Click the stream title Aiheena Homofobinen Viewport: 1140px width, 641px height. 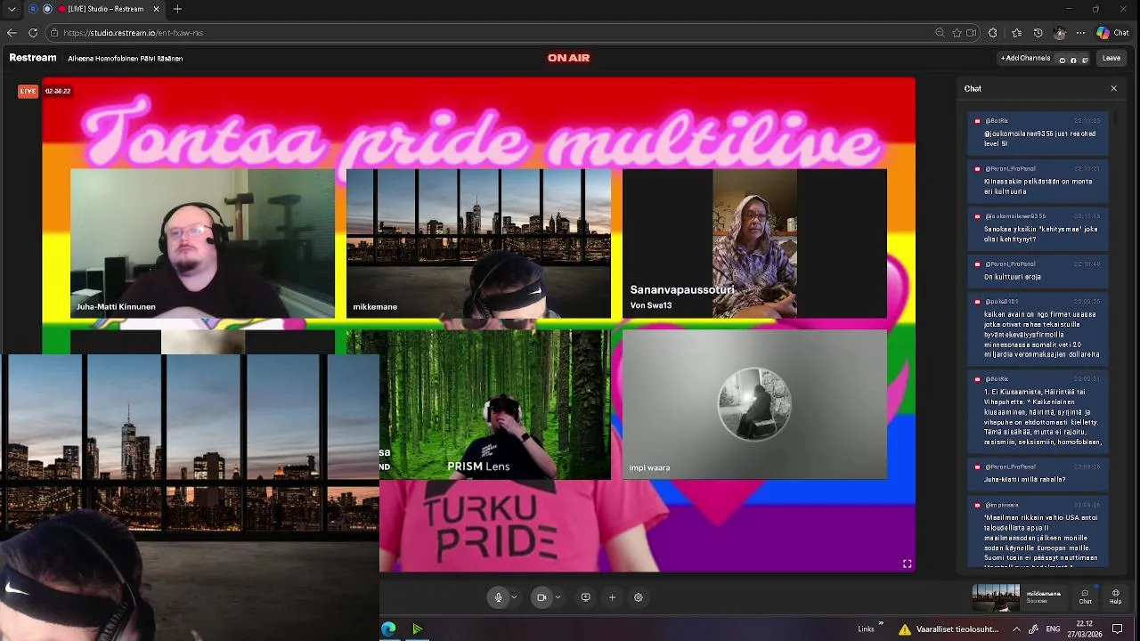(x=125, y=59)
